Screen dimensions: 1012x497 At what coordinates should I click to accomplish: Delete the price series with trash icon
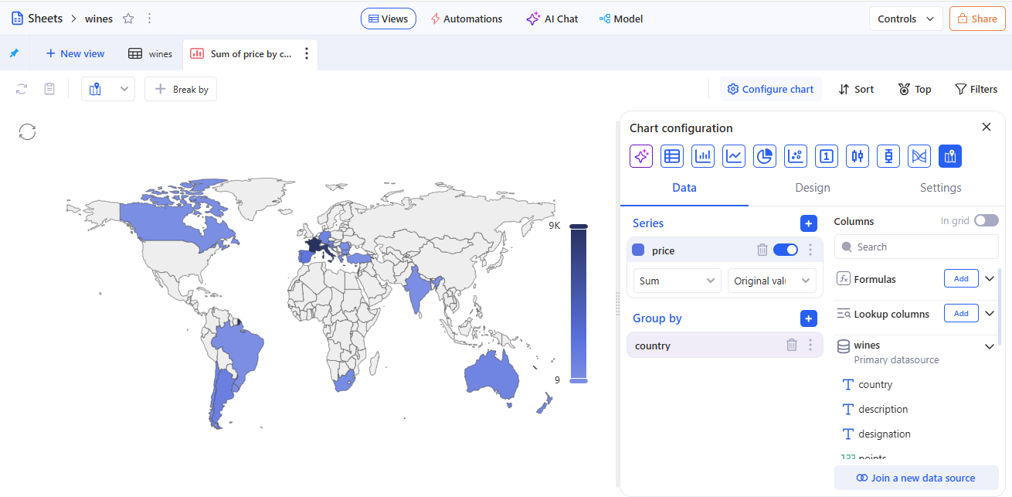click(x=762, y=250)
